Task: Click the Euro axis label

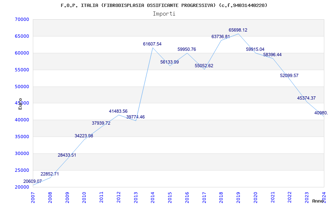Action: [20, 104]
